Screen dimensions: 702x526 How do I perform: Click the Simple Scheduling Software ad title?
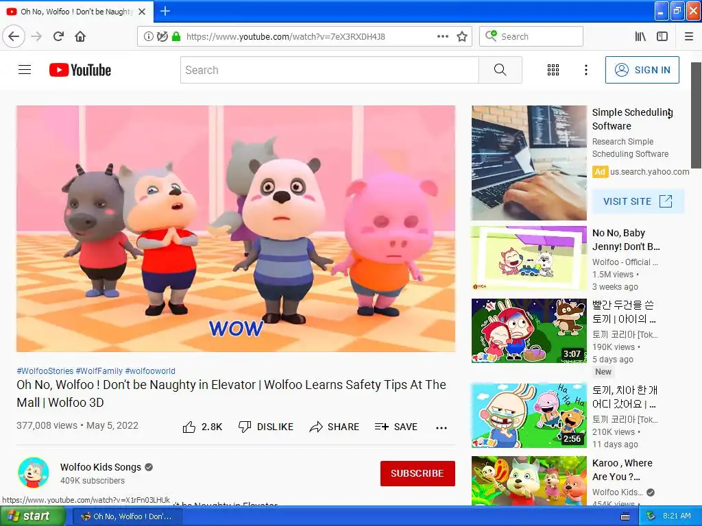click(632, 119)
